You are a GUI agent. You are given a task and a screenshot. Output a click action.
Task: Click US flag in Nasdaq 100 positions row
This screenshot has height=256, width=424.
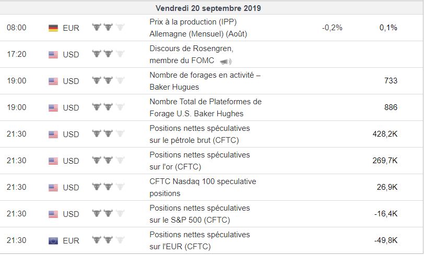(53, 187)
